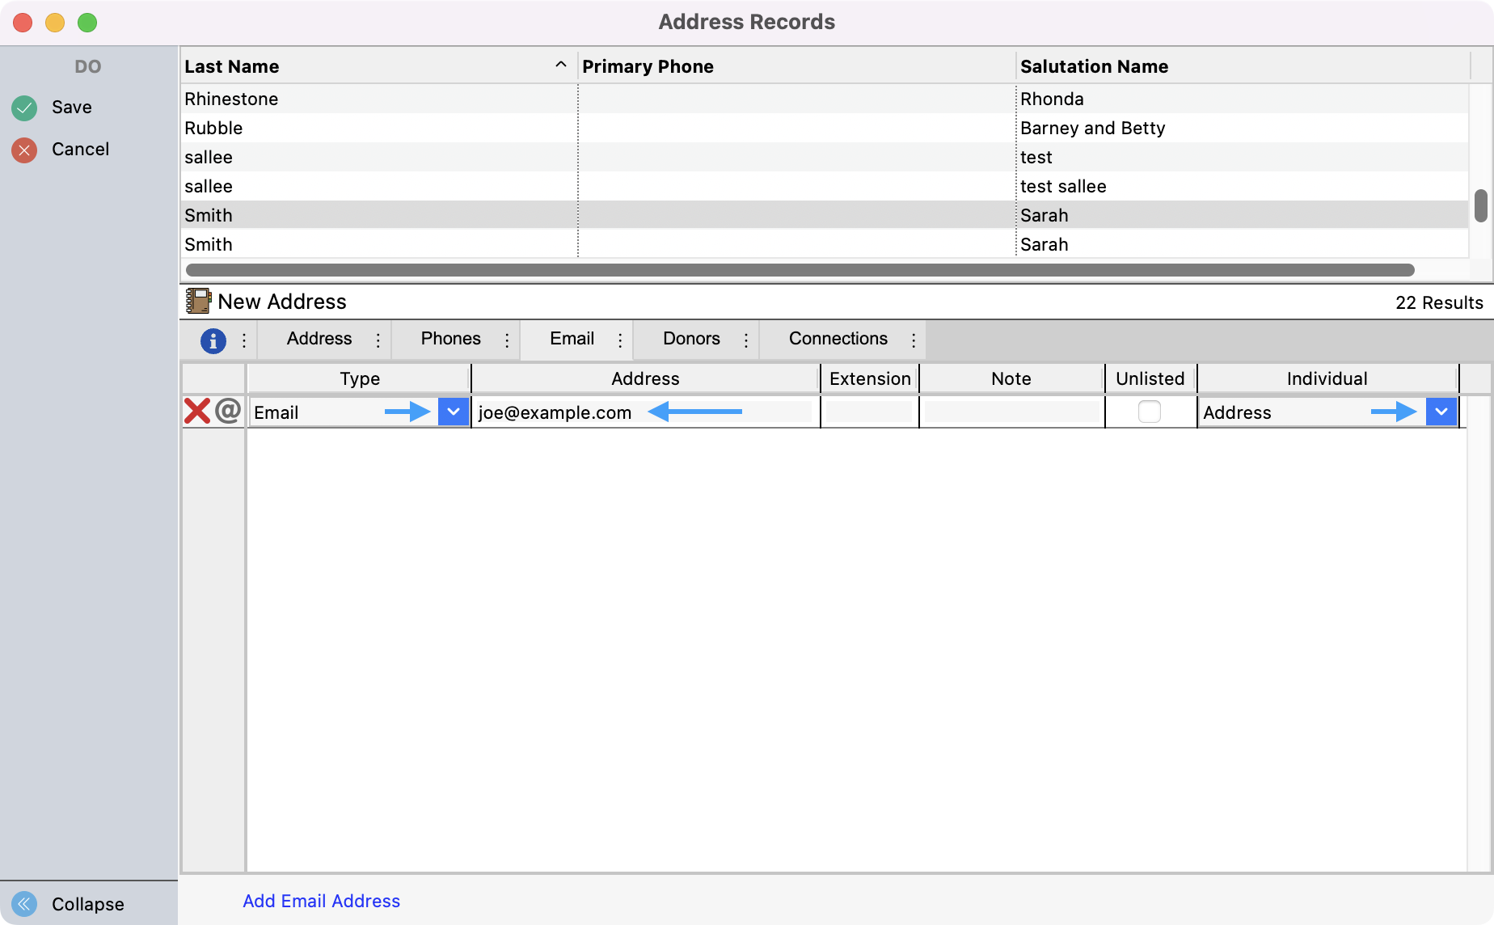Switch to the Phones tab
This screenshot has width=1494, height=925.
click(x=450, y=339)
